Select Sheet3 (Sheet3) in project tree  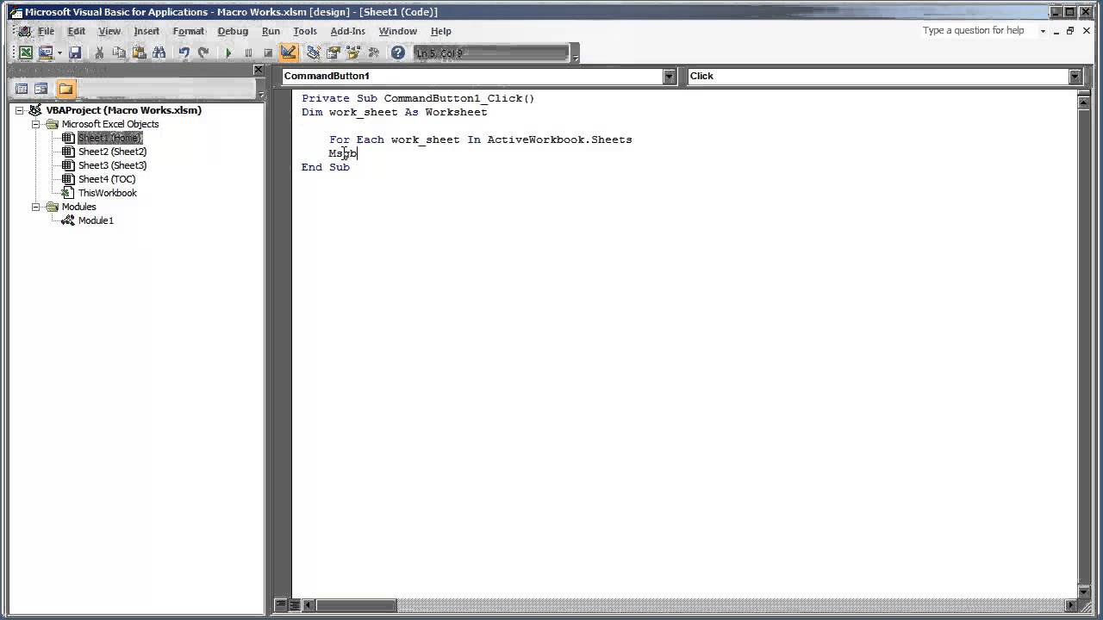coord(112,165)
